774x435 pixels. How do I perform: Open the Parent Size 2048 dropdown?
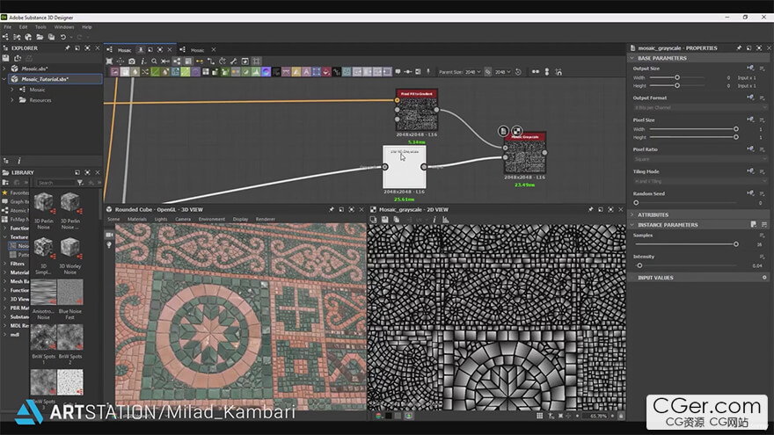473,72
